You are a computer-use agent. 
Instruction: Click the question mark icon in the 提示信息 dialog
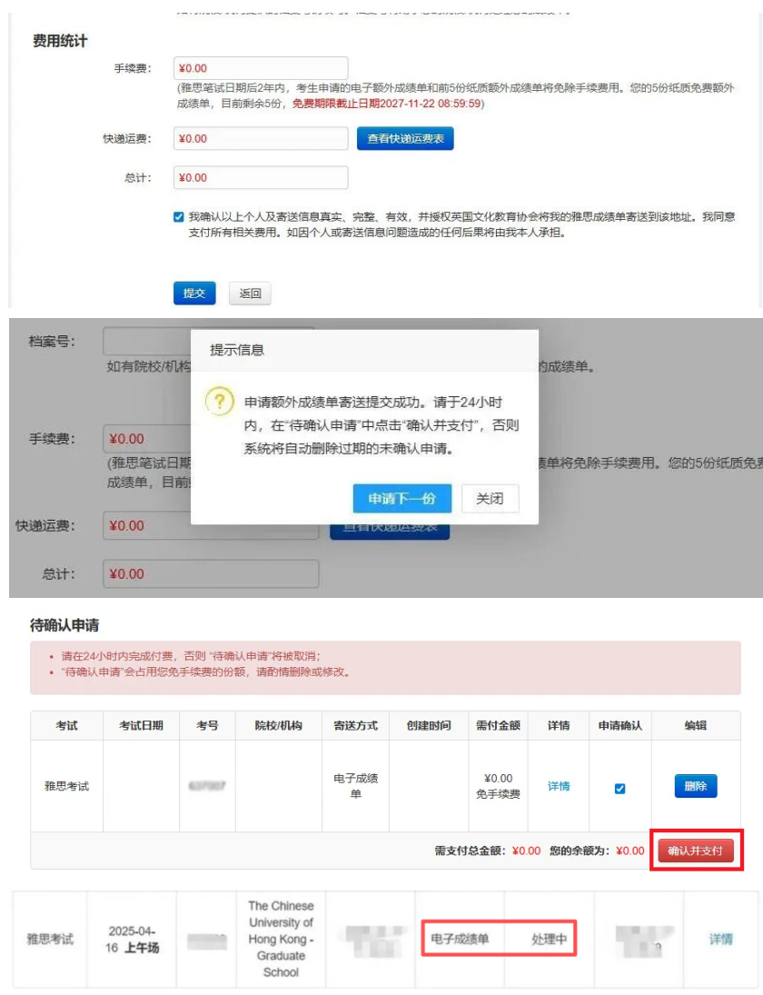click(x=219, y=401)
